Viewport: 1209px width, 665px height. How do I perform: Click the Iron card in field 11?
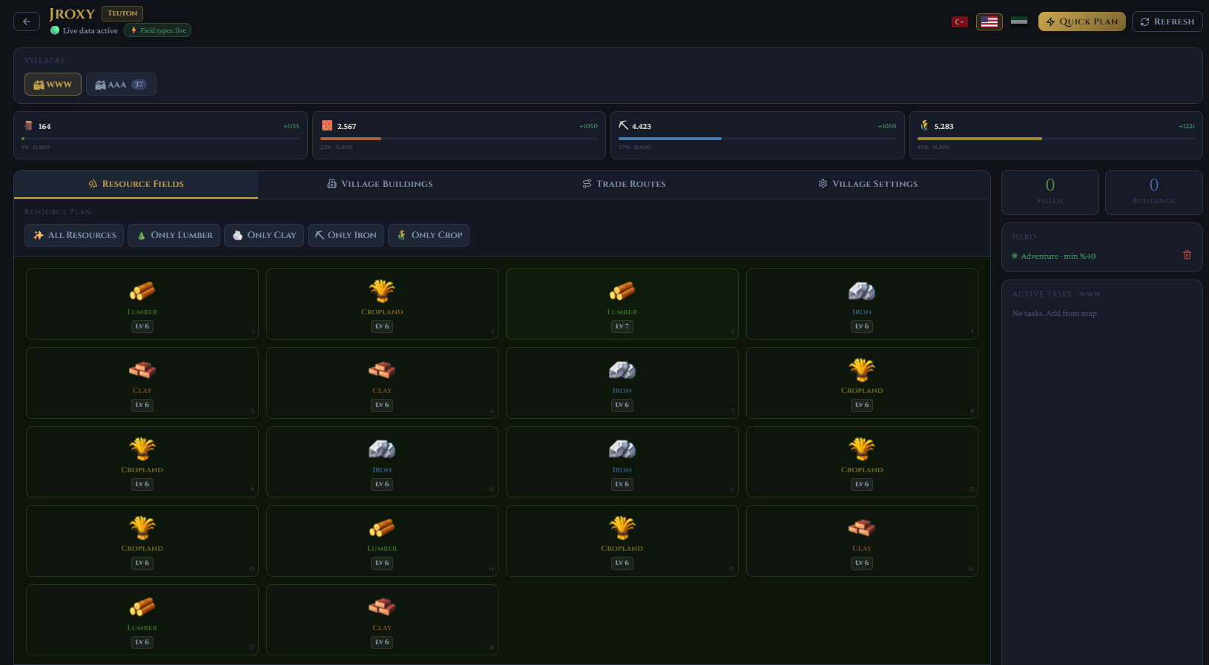click(622, 462)
